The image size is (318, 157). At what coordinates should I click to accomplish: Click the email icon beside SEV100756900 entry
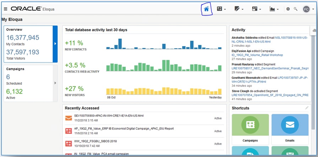click(x=68, y=118)
